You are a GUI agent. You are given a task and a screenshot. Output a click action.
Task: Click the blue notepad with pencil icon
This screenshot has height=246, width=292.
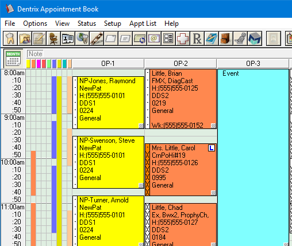point(212,38)
